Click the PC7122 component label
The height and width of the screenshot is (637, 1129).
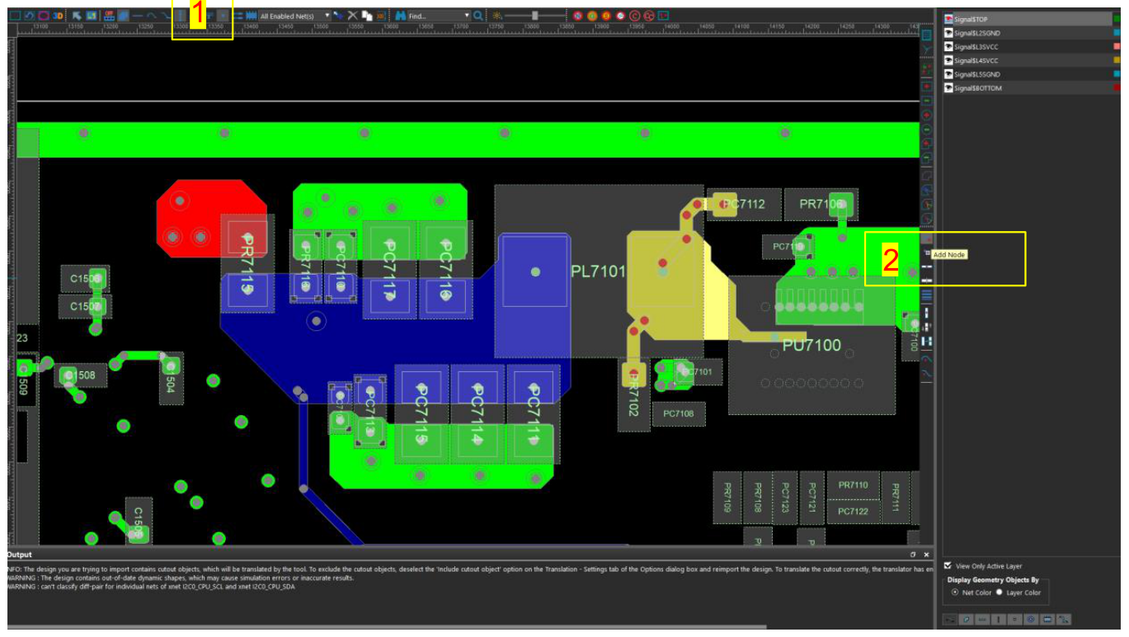point(853,512)
